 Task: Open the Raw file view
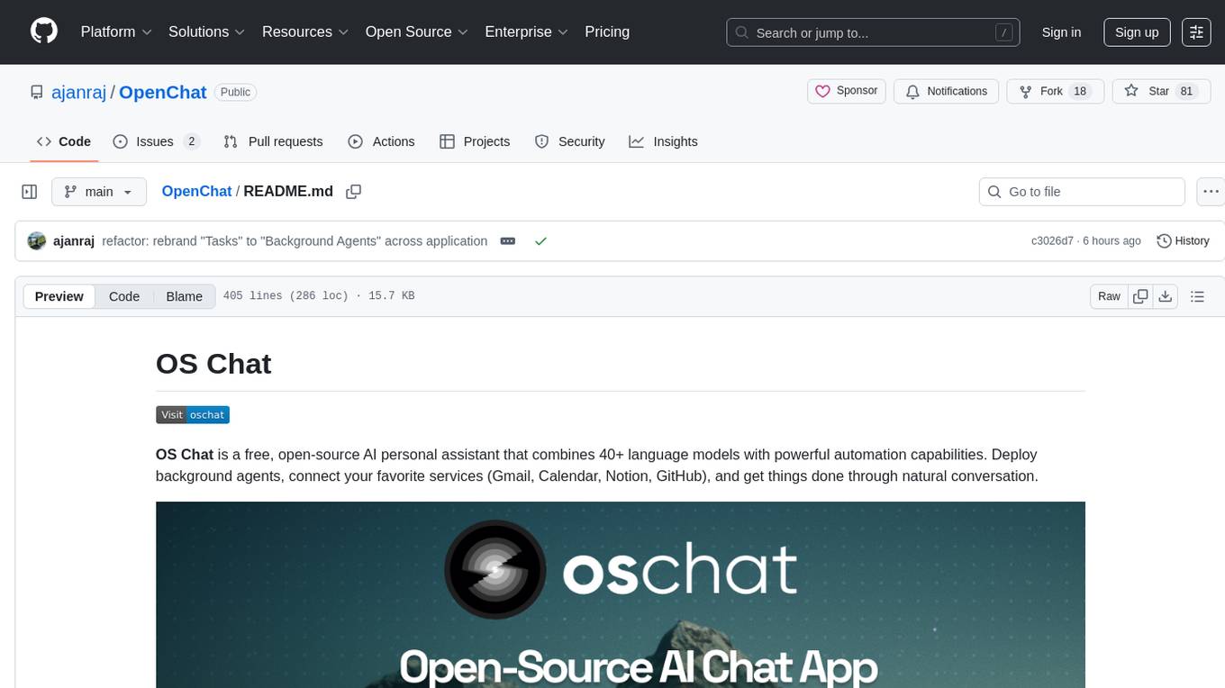pos(1109,296)
